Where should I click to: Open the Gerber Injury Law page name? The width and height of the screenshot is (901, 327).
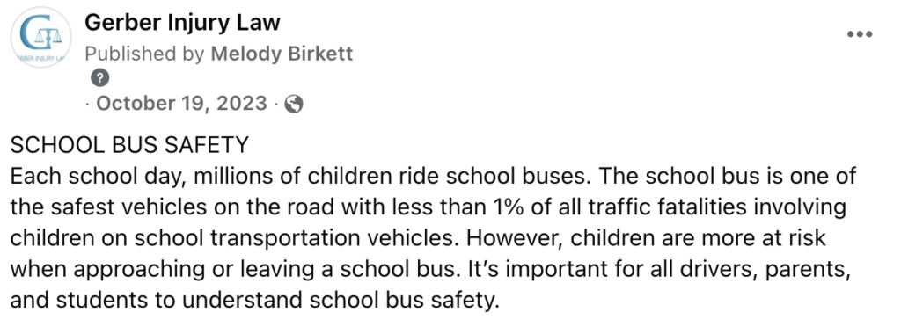(182, 22)
